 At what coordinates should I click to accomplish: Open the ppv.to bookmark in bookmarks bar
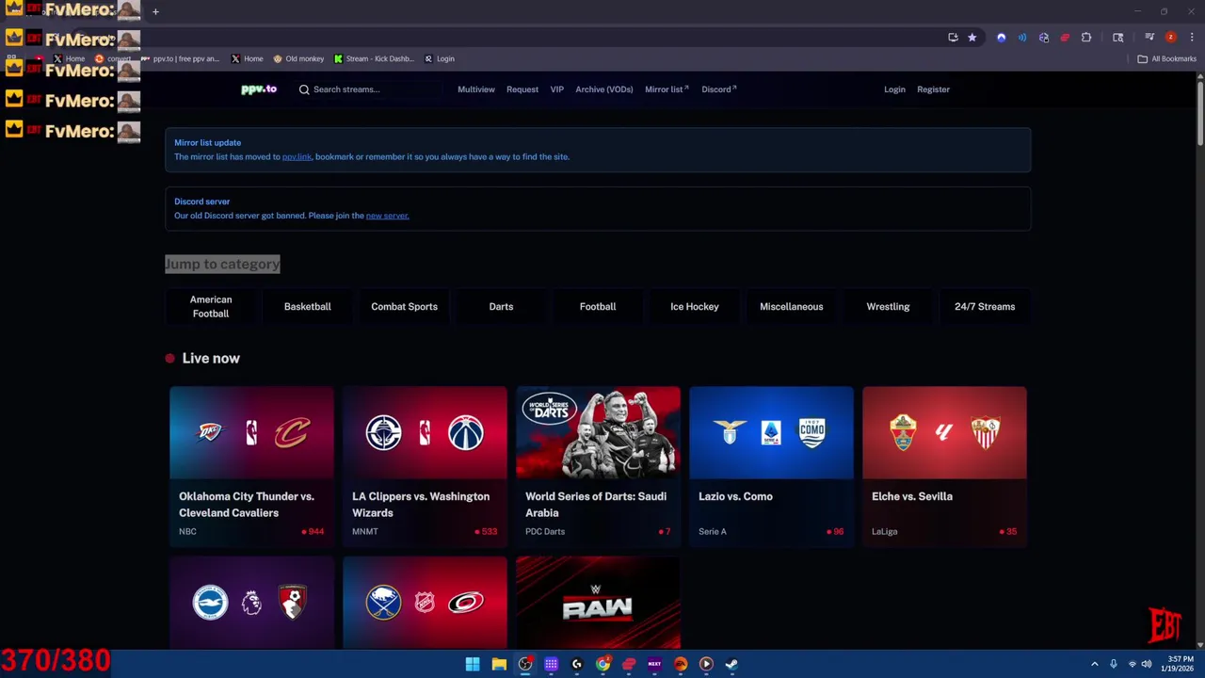(x=181, y=58)
